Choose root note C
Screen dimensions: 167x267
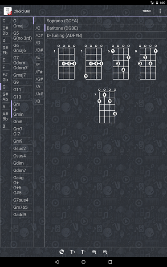tap(5, 21)
